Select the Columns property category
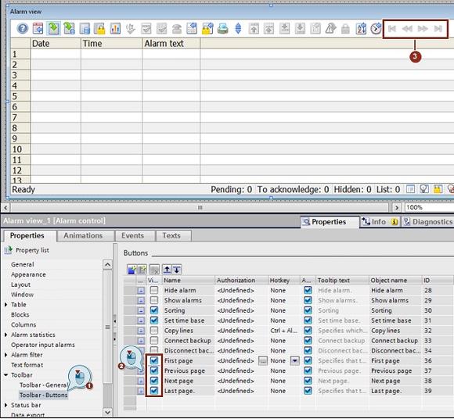 click(x=23, y=324)
